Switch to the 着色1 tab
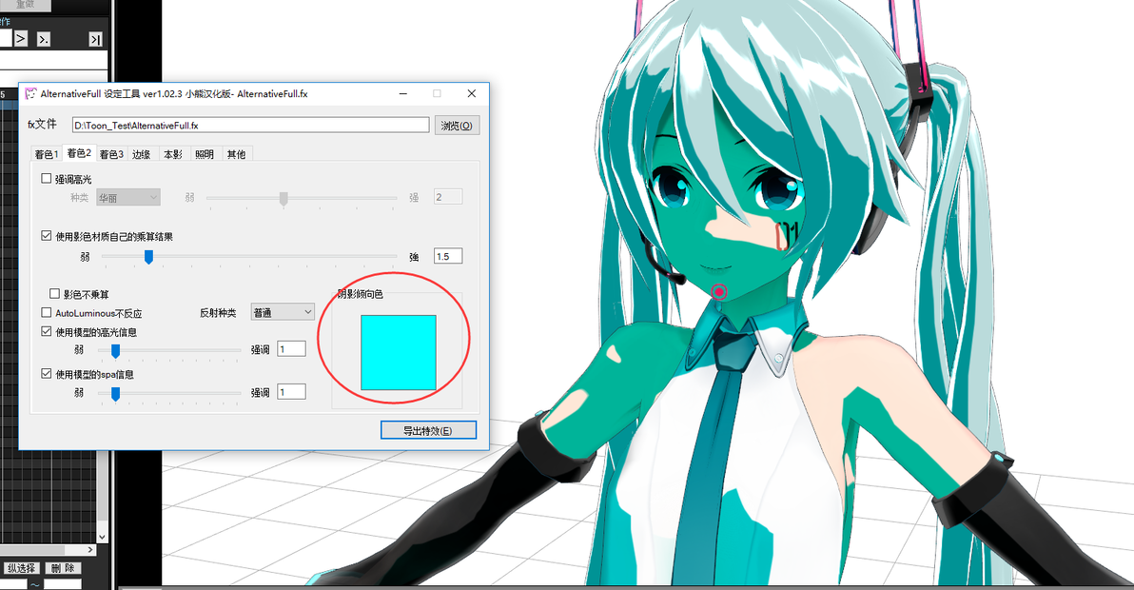 click(x=47, y=154)
